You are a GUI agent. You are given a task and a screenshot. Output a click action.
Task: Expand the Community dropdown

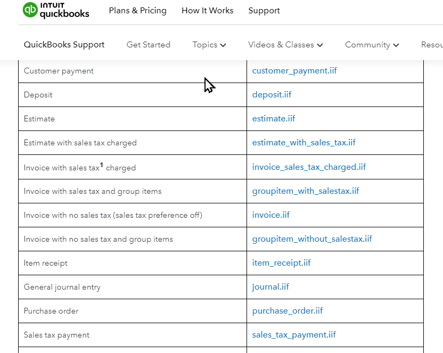click(x=372, y=45)
